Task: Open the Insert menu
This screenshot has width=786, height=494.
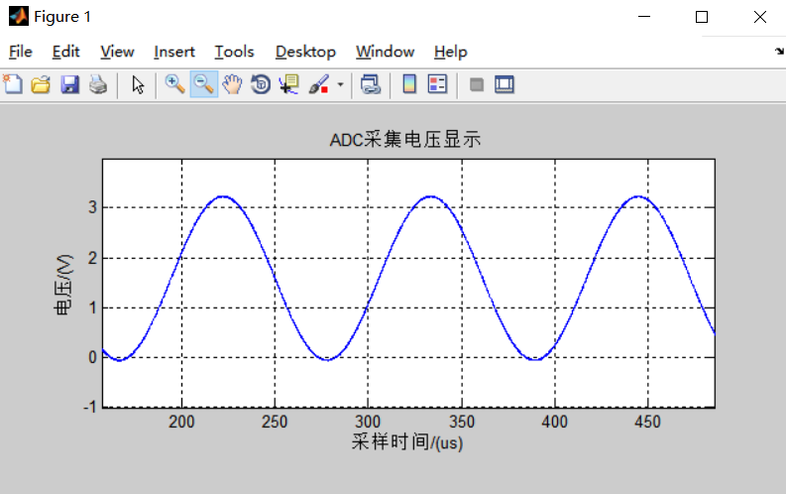Action: (x=174, y=52)
